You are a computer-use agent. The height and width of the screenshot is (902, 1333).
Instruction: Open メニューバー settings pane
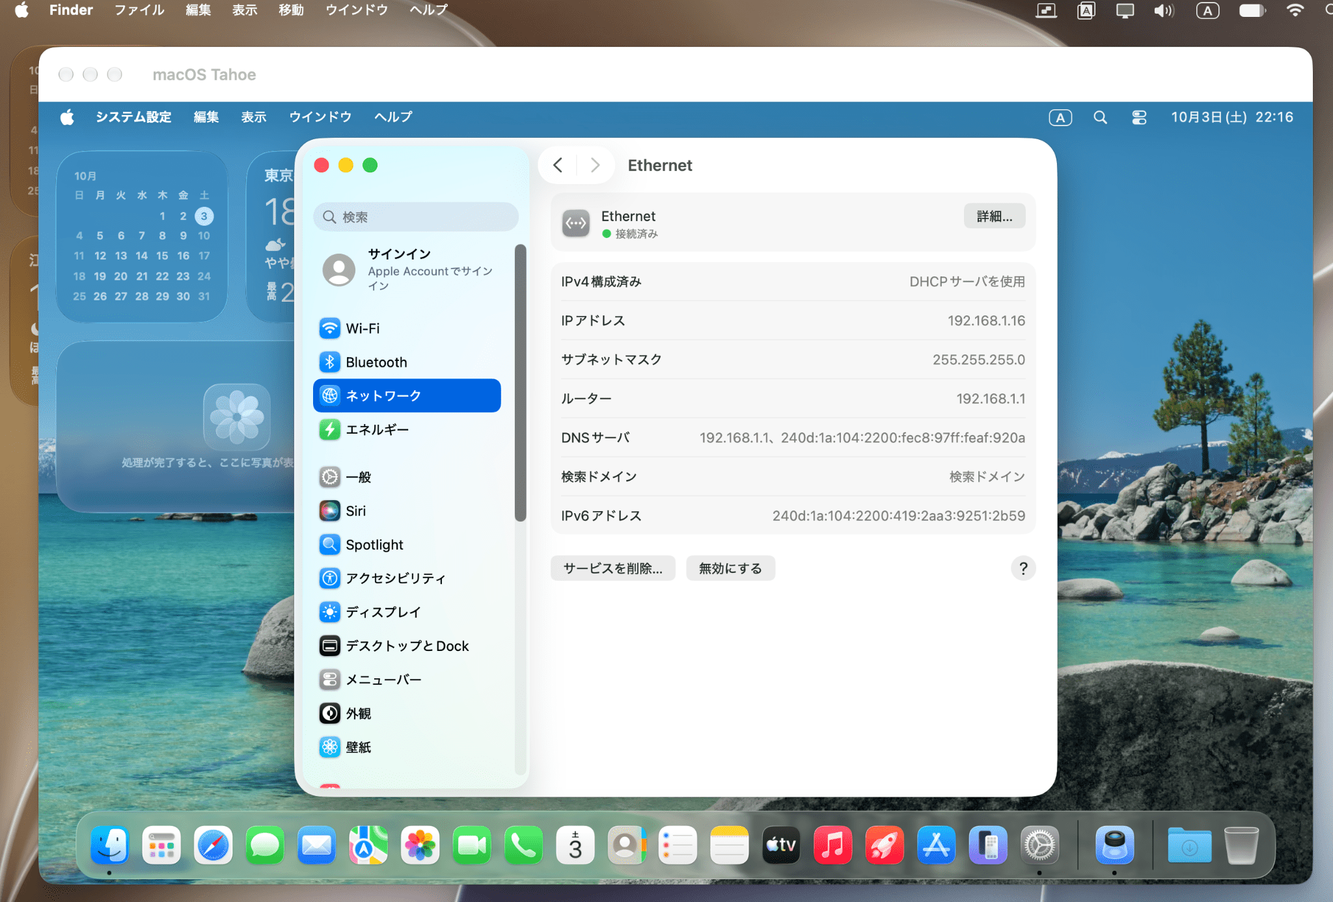click(x=407, y=680)
